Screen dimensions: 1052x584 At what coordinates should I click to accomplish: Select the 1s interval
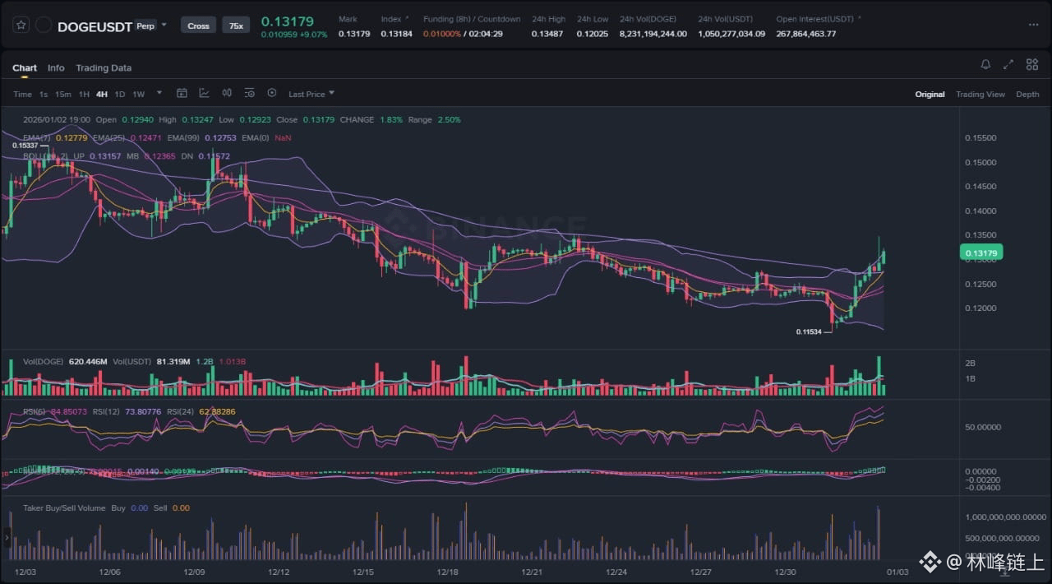point(44,94)
